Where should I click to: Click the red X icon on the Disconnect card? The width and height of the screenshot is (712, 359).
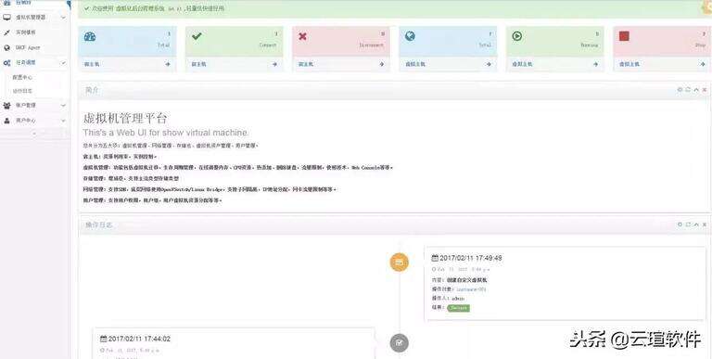point(303,36)
